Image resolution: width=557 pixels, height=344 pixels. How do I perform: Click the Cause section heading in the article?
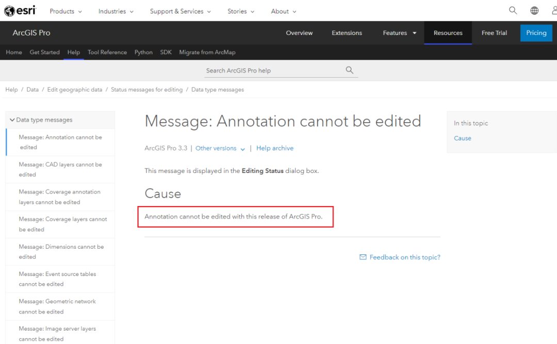(x=162, y=194)
